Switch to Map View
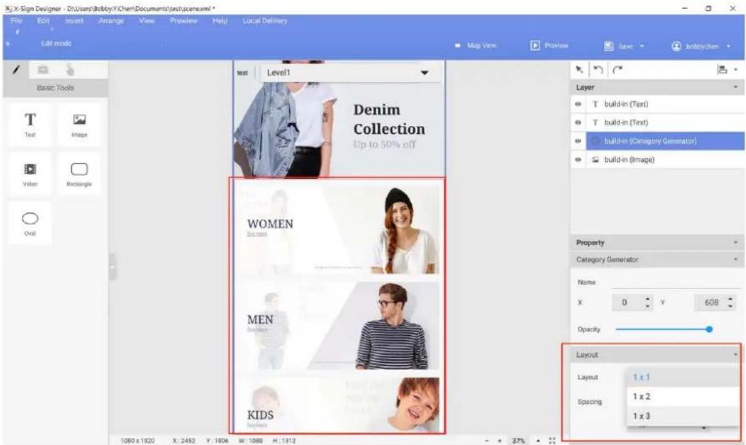 pyautogui.click(x=476, y=46)
